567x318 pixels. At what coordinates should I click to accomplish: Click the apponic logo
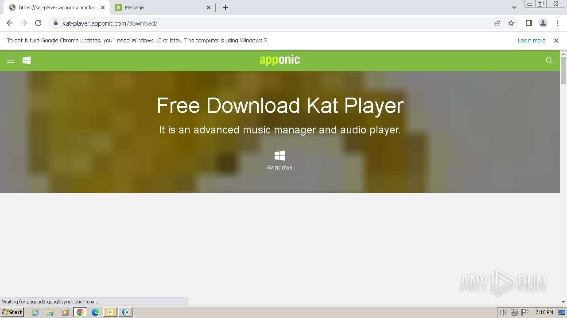(x=280, y=60)
